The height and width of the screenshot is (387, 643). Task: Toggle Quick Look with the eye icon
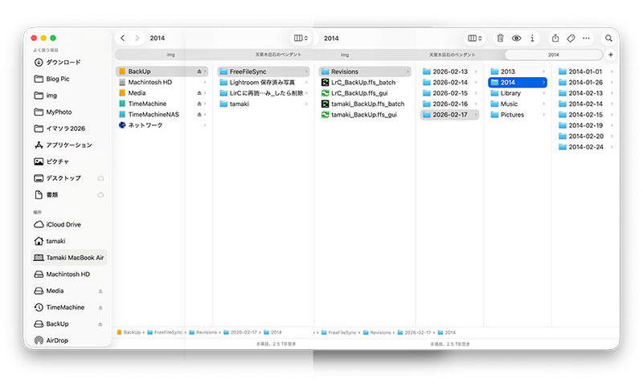click(516, 38)
